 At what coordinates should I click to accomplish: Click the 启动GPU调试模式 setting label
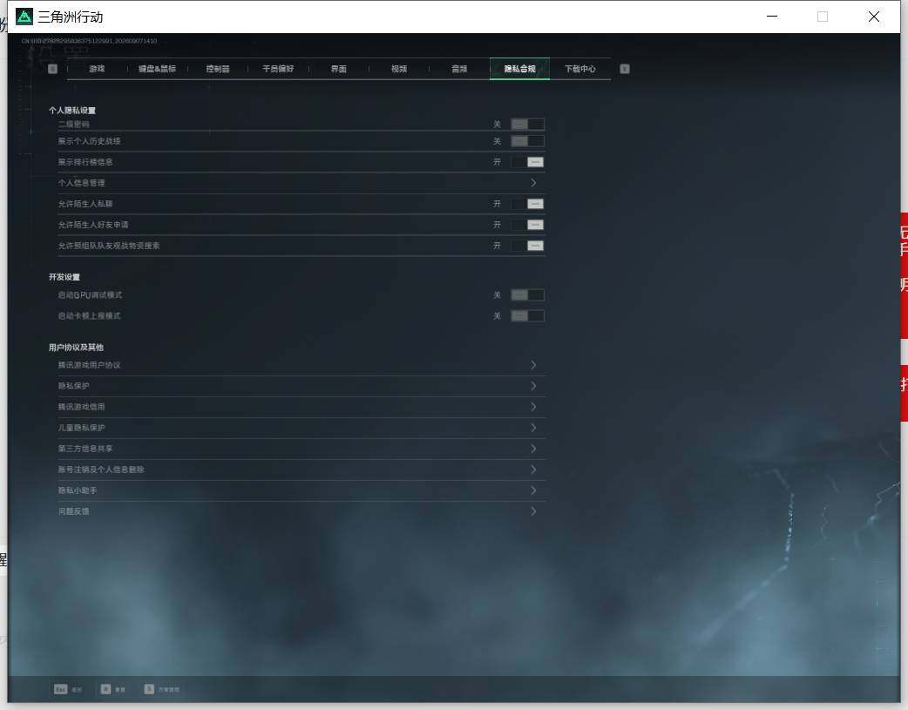pyautogui.click(x=90, y=295)
